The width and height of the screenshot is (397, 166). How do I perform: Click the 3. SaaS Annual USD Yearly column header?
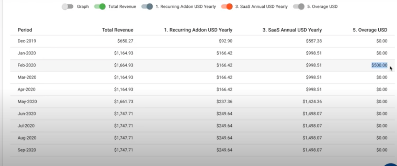point(292,30)
